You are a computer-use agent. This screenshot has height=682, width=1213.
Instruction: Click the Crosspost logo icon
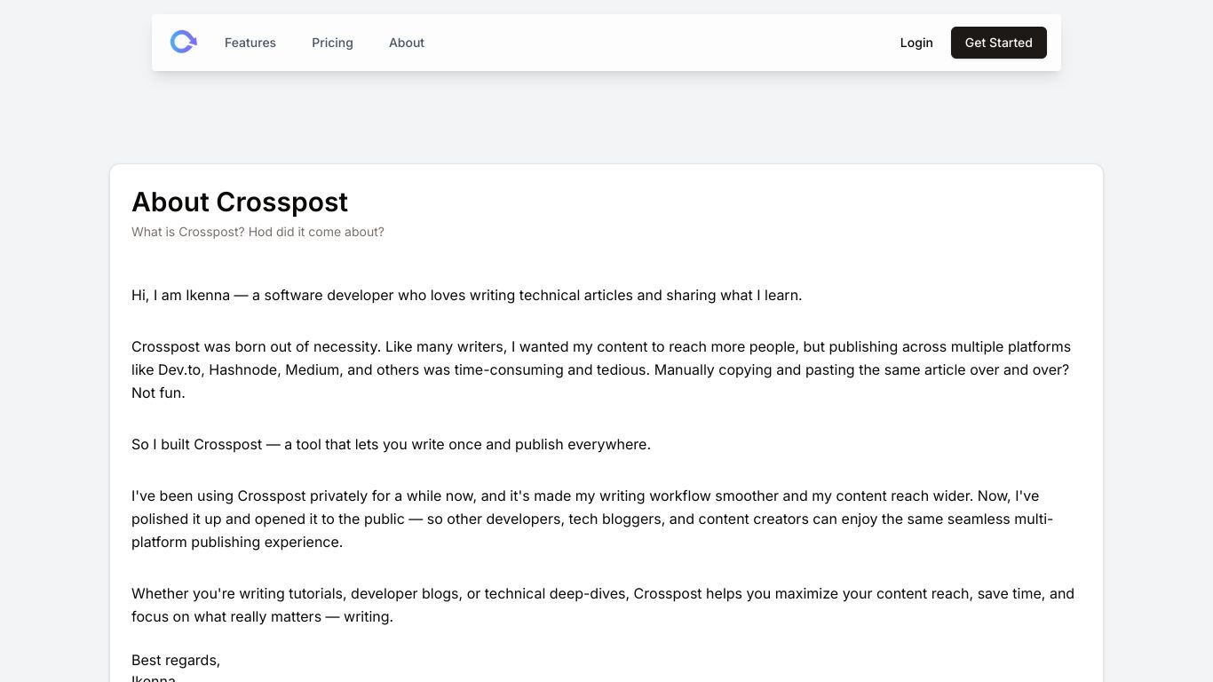tap(183, 42)
